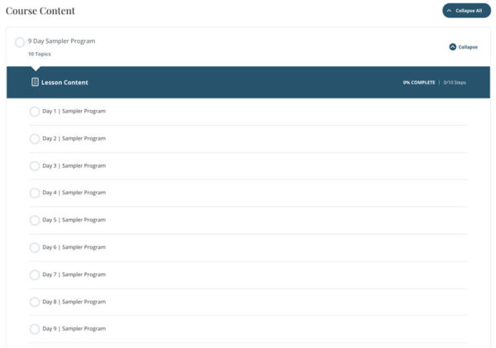
Task: Toggle the 9 Day Sampler Program completion circle
Action: tap(20, 42)
